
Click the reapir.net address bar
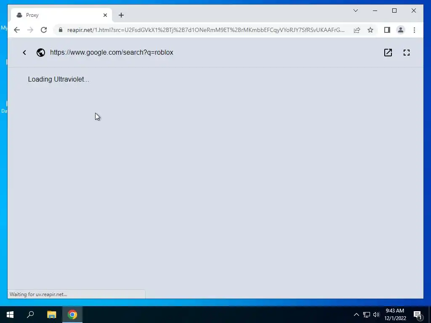[205, 30]
